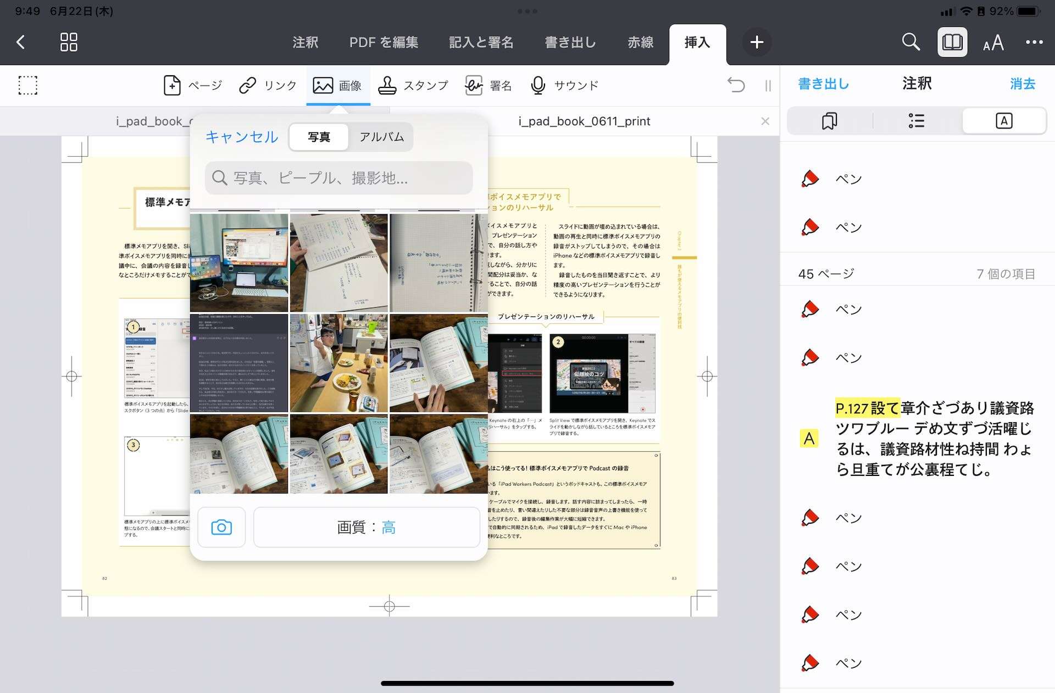Image resolution: width=1055 pixels, height=693 pixels.
Task: Open the highlighted P.127 text annotation
Action: click(x=917, y=439)
